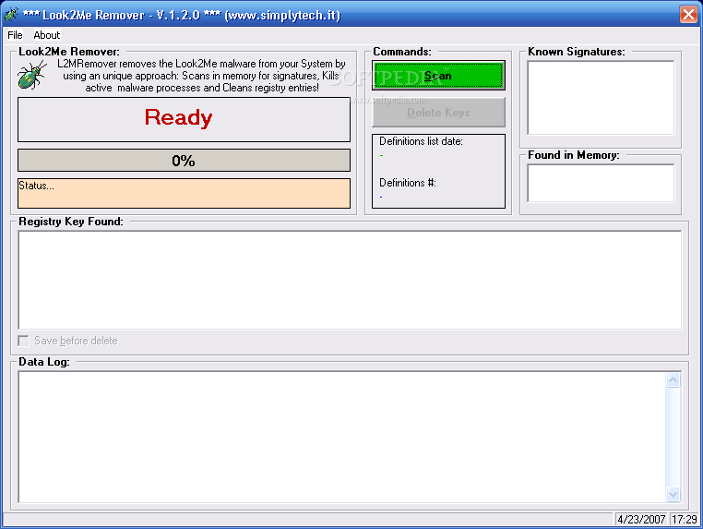Screen dimensions: 703x529
Task: Click the Commands: group label
Action: [402, 52]
